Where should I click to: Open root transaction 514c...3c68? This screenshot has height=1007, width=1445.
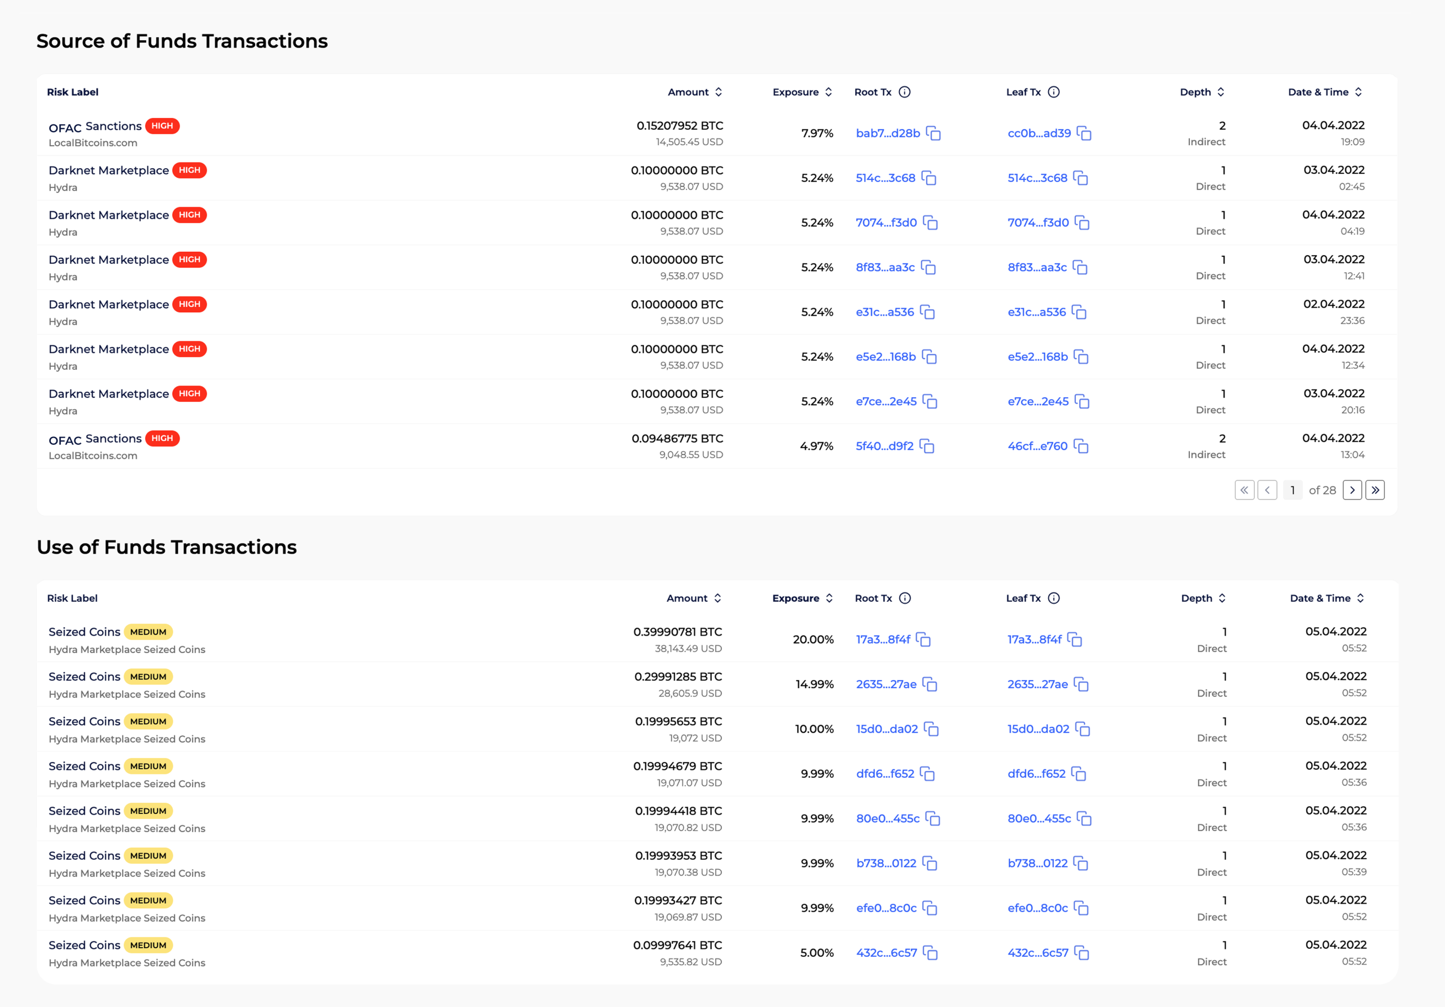click(885, 178)
